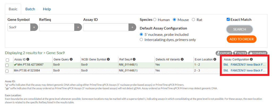
Task: Check the box for assay Mm.PT.58.42739087
Action: coord(7,65)
